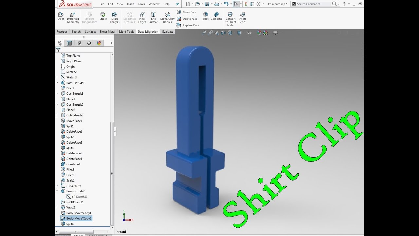This screenshot has height=236, width=419.
Task: Open the Insert menu
Action: pyautogui.click(x=131, y=4)
